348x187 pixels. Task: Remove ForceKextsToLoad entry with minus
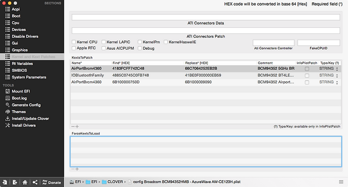tap(73, 169)
